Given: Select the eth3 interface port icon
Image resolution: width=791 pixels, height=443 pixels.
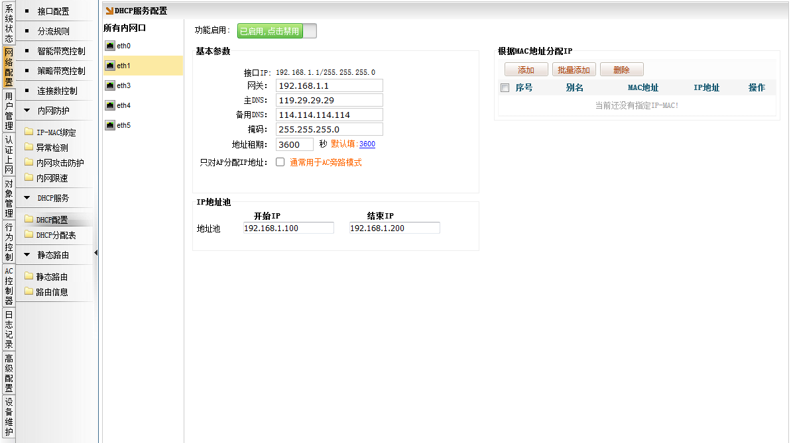Looking at the screenshot, I should [110, 85].
